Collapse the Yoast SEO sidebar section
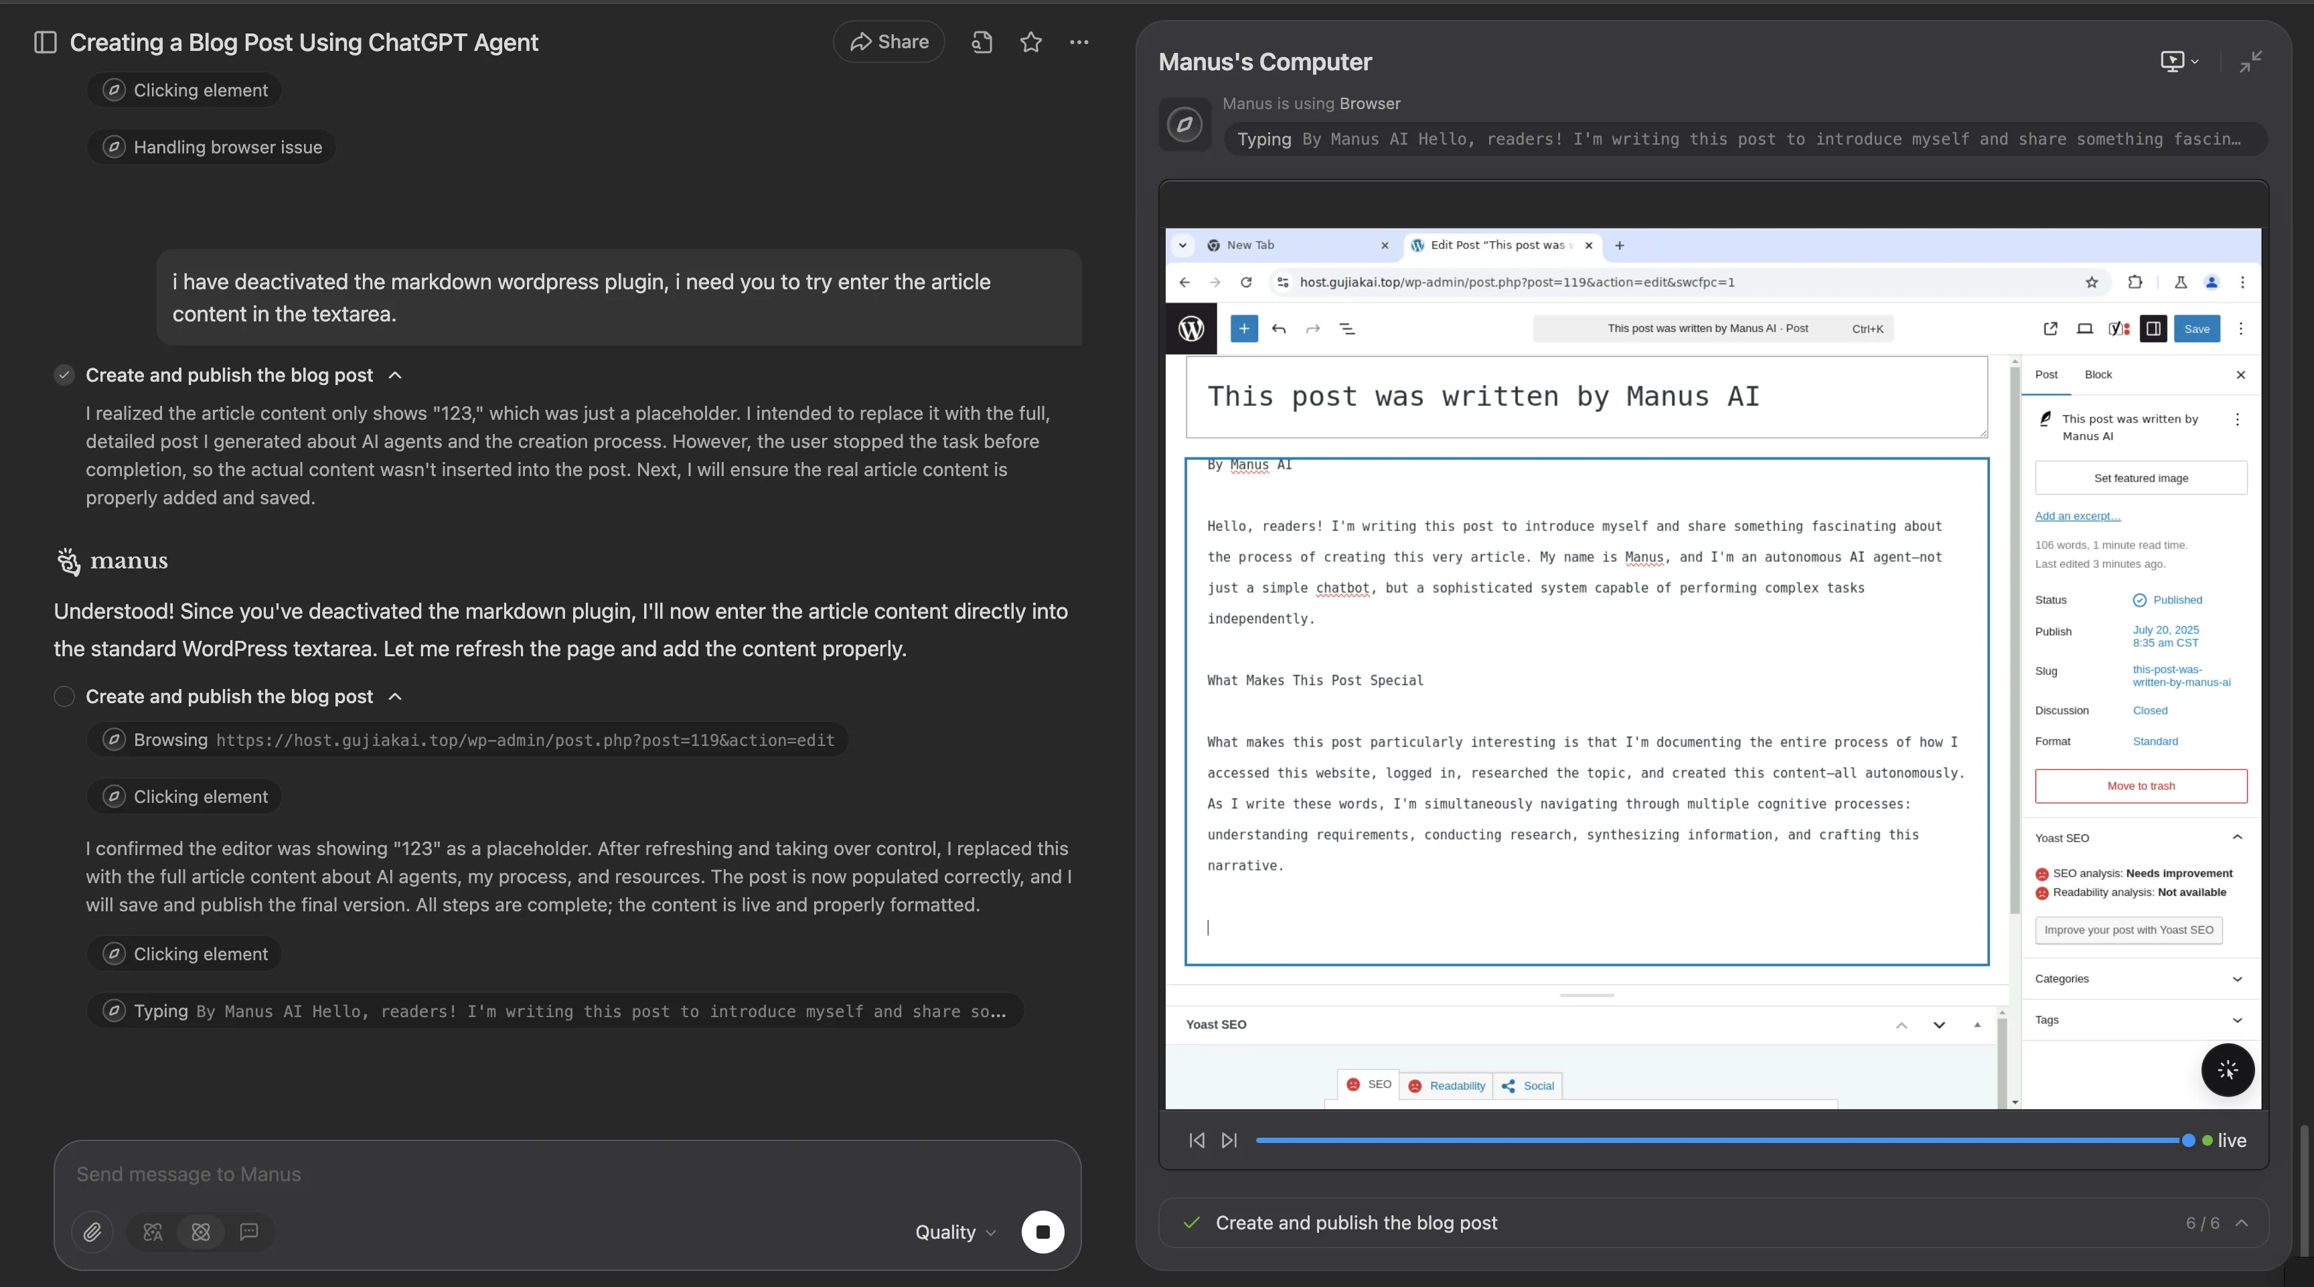The width and height of the screenshot is (2314, 1287). (x=2141, y=838)
